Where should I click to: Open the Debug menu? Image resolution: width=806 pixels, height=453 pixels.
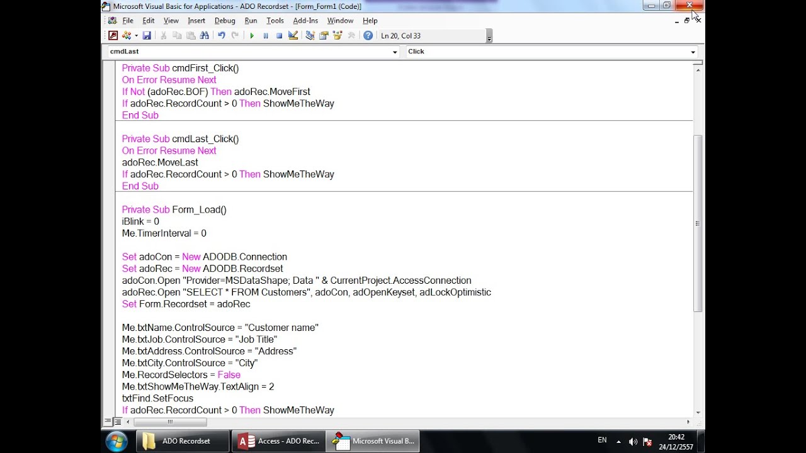click(x=225, y=21)
